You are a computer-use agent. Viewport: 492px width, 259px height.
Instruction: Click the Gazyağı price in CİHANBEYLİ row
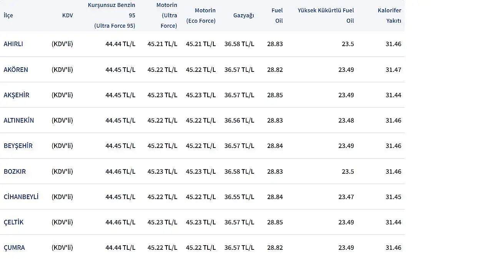[239, 197]
